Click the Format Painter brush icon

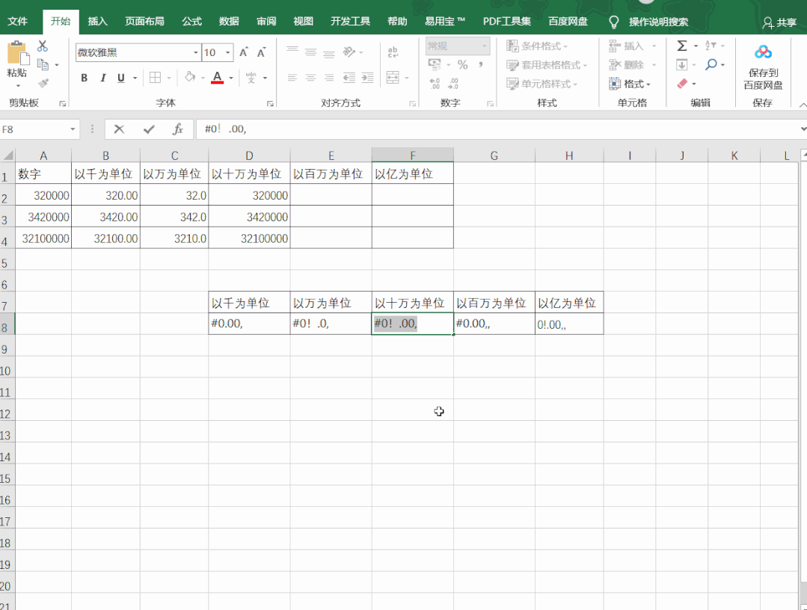click(x=43, y=83)
